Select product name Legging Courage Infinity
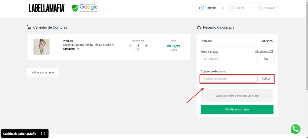Viewport: 308px width, 139px height. (x=88, y=45)
